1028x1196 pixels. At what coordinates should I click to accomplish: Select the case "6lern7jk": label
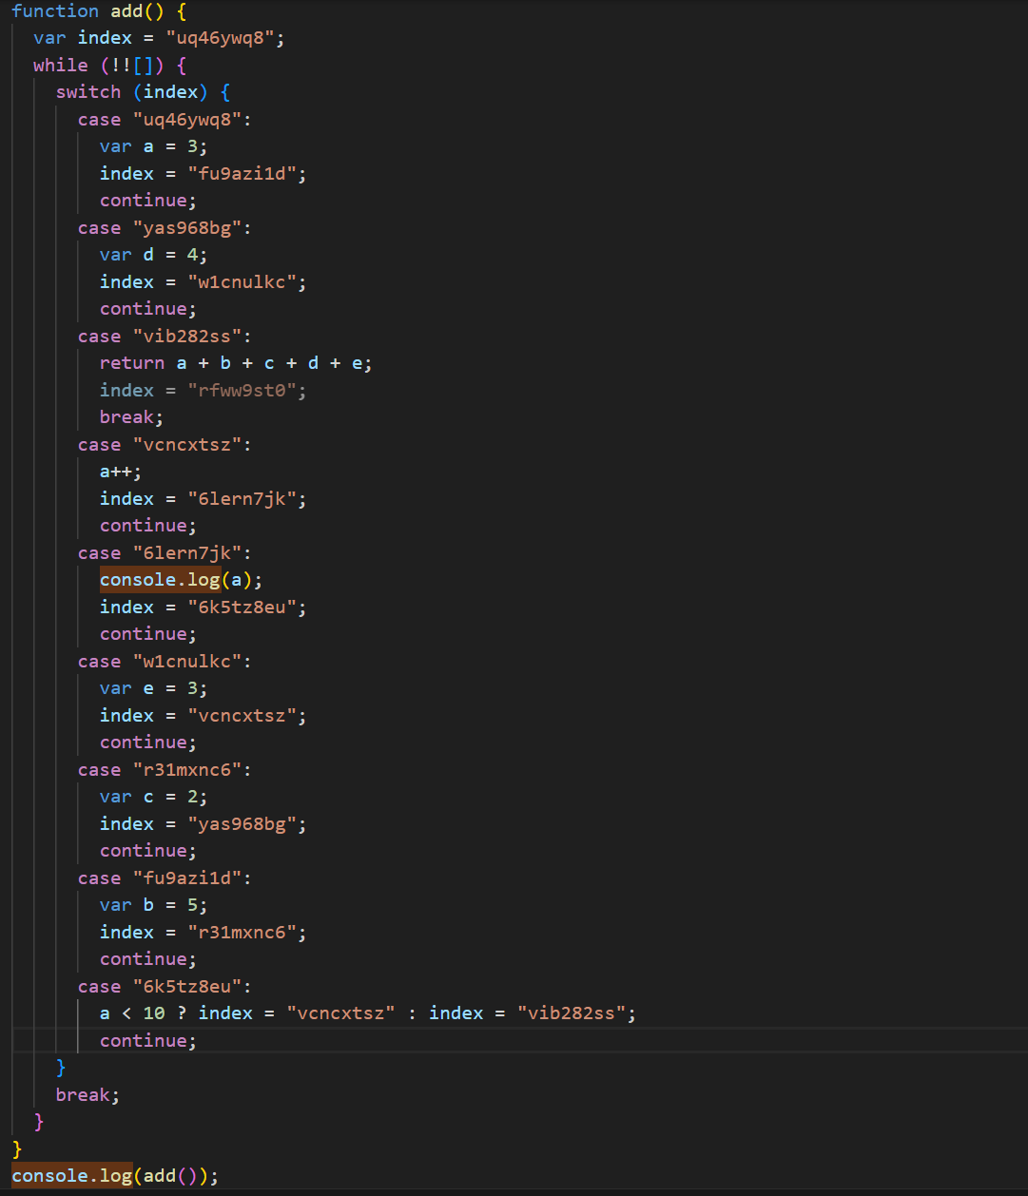point(165,553)
